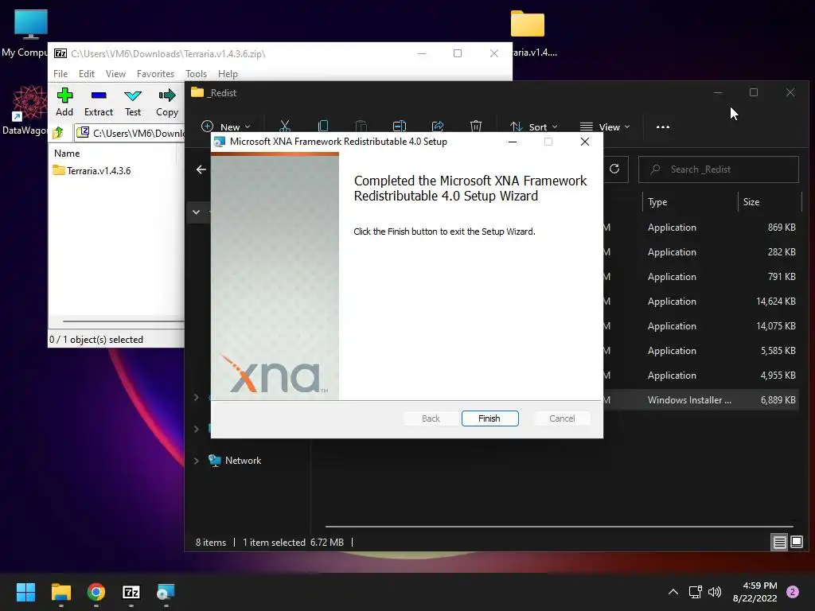Open View menu in 7-Zip

[x=115, y=74]
